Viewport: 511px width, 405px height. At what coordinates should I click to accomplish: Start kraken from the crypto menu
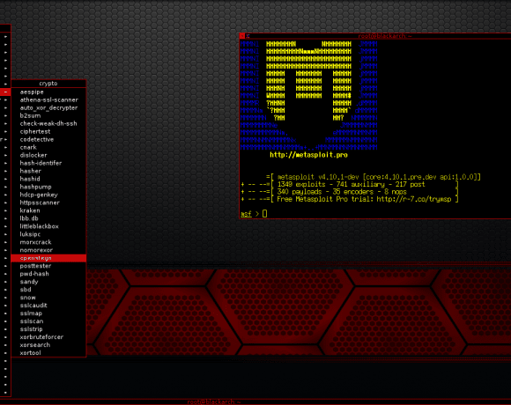pyautogui.click(x=48, y=210)
